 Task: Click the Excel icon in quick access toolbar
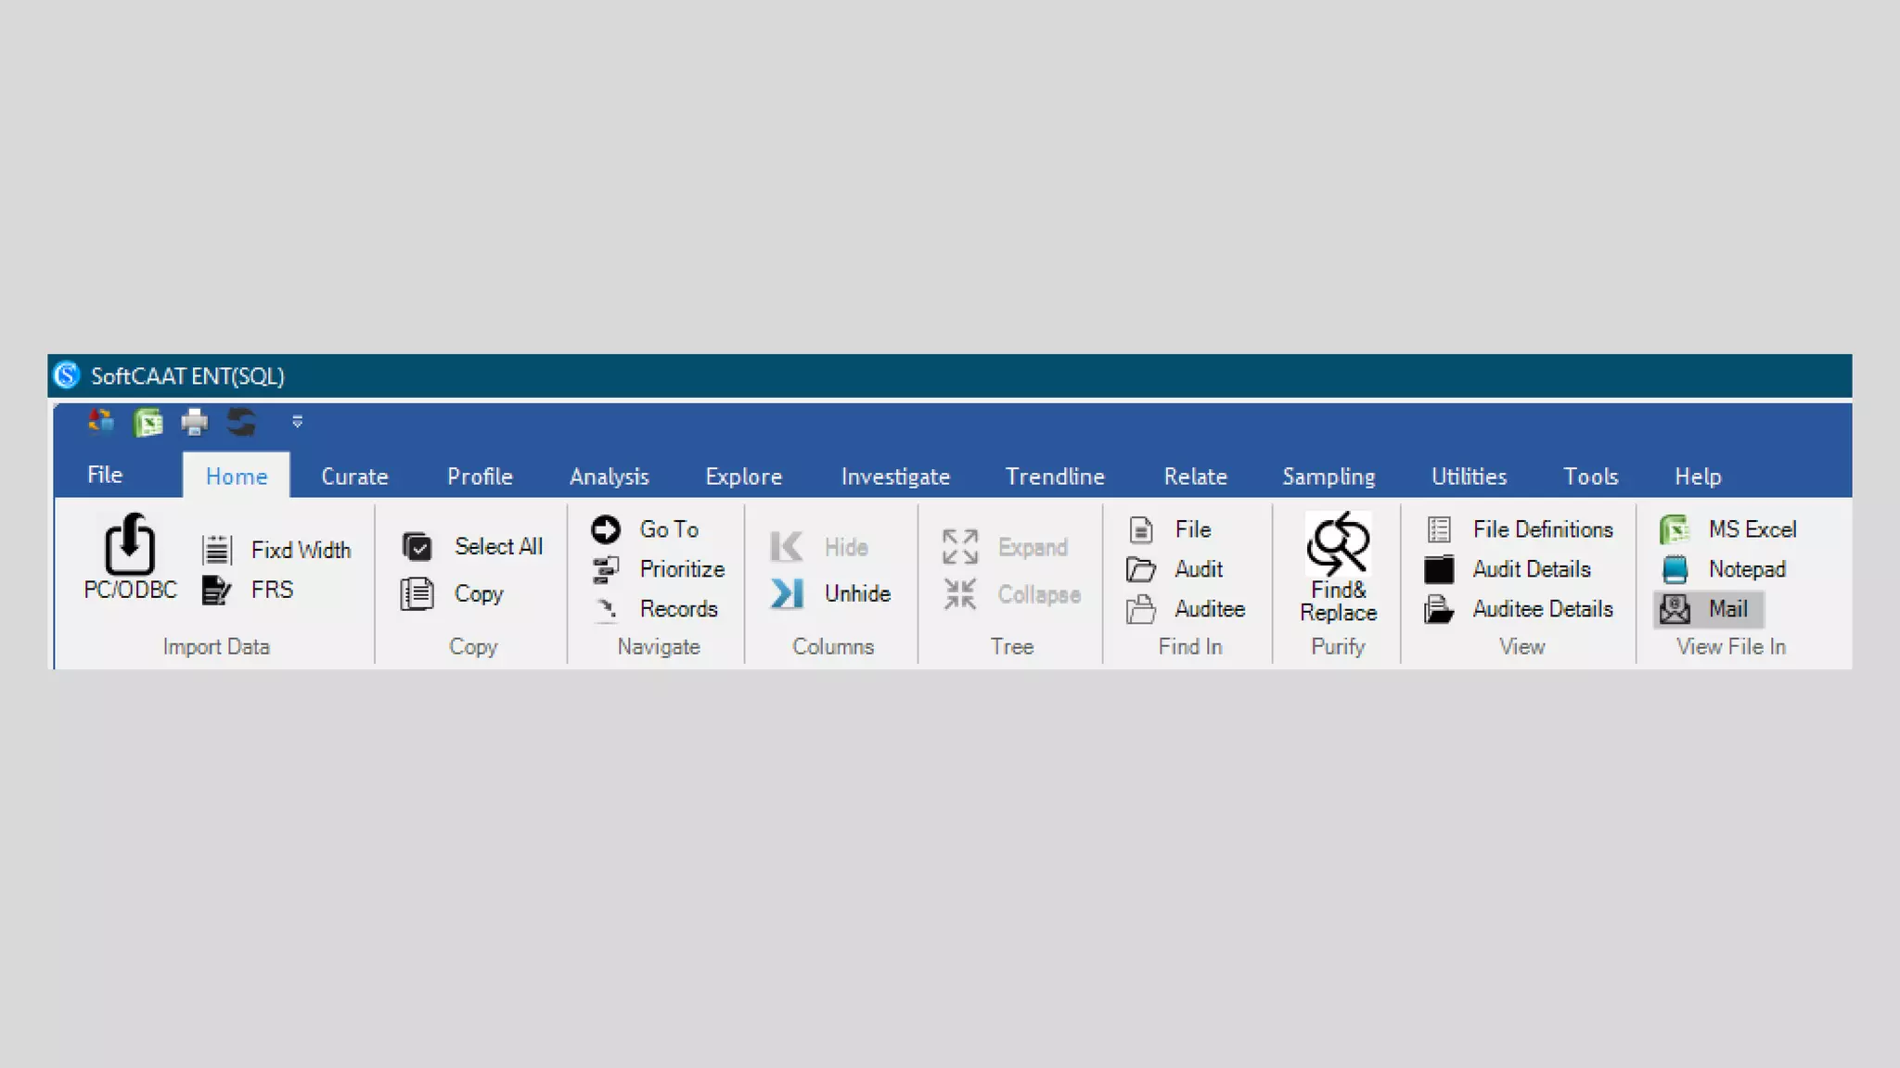(x=148, y=423)
